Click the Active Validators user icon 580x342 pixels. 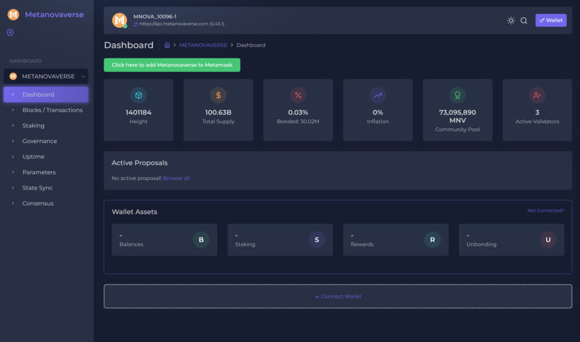(537, 95)
